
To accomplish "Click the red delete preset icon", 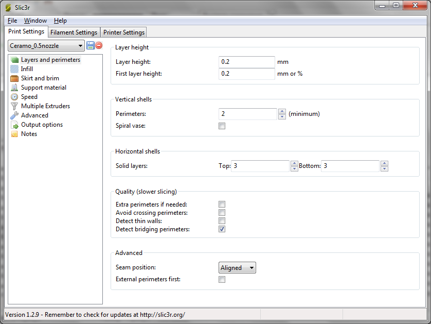I will coord(99,45).
